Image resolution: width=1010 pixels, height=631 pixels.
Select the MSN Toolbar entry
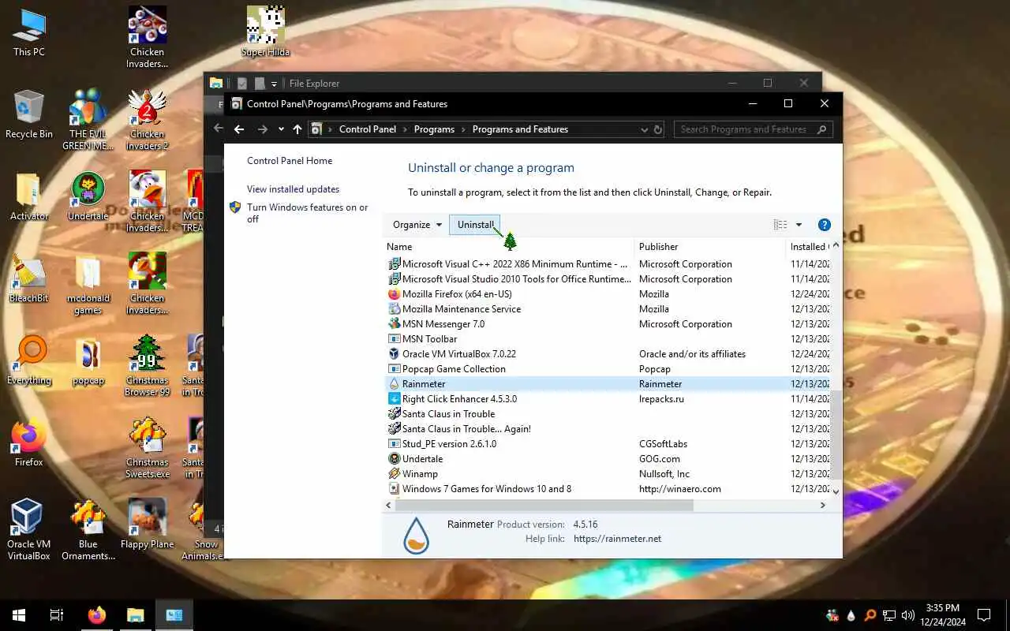pyautogui.click(x=608, y=339)
